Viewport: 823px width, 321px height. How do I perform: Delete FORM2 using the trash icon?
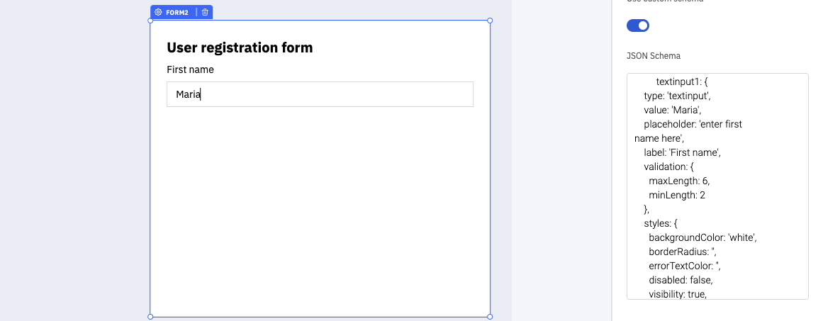coord(205,12)
